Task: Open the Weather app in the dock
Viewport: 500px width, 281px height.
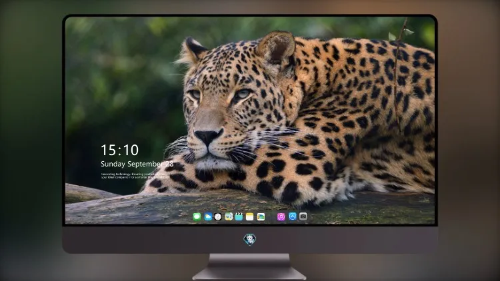Action: pos(208,216)
